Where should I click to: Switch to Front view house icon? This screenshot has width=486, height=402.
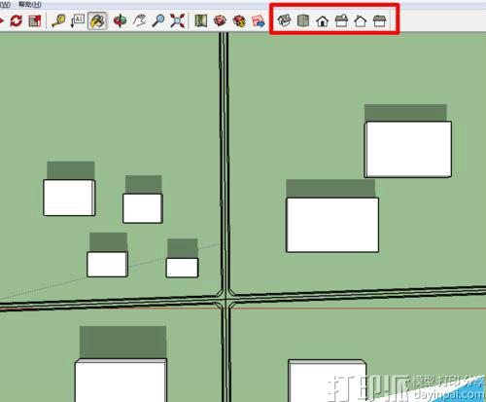point(323,21)
